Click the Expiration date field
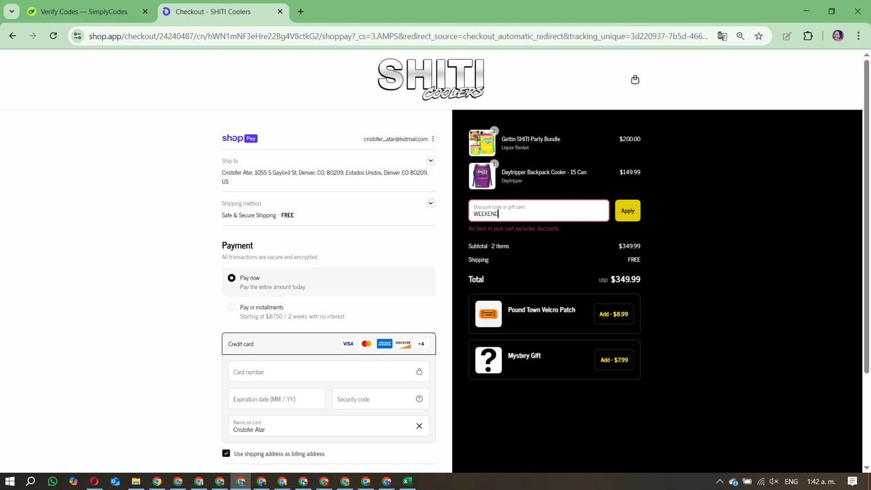Image resolution: width=871 pixels, height=490 pixels. point(277,399)
